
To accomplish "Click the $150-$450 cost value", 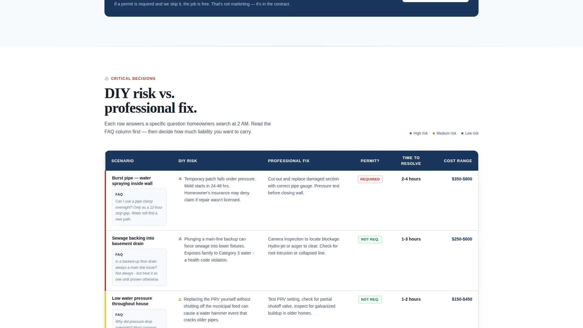I will pyautogui.click(x=462, y=299).
